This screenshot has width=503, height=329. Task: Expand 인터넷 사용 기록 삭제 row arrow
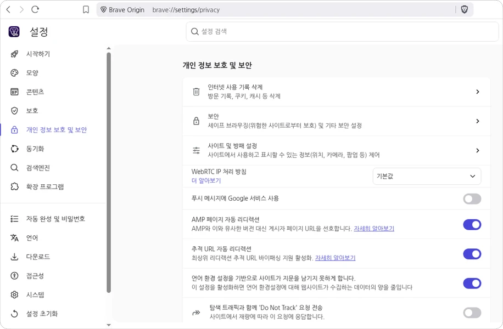tap(477, 92)
